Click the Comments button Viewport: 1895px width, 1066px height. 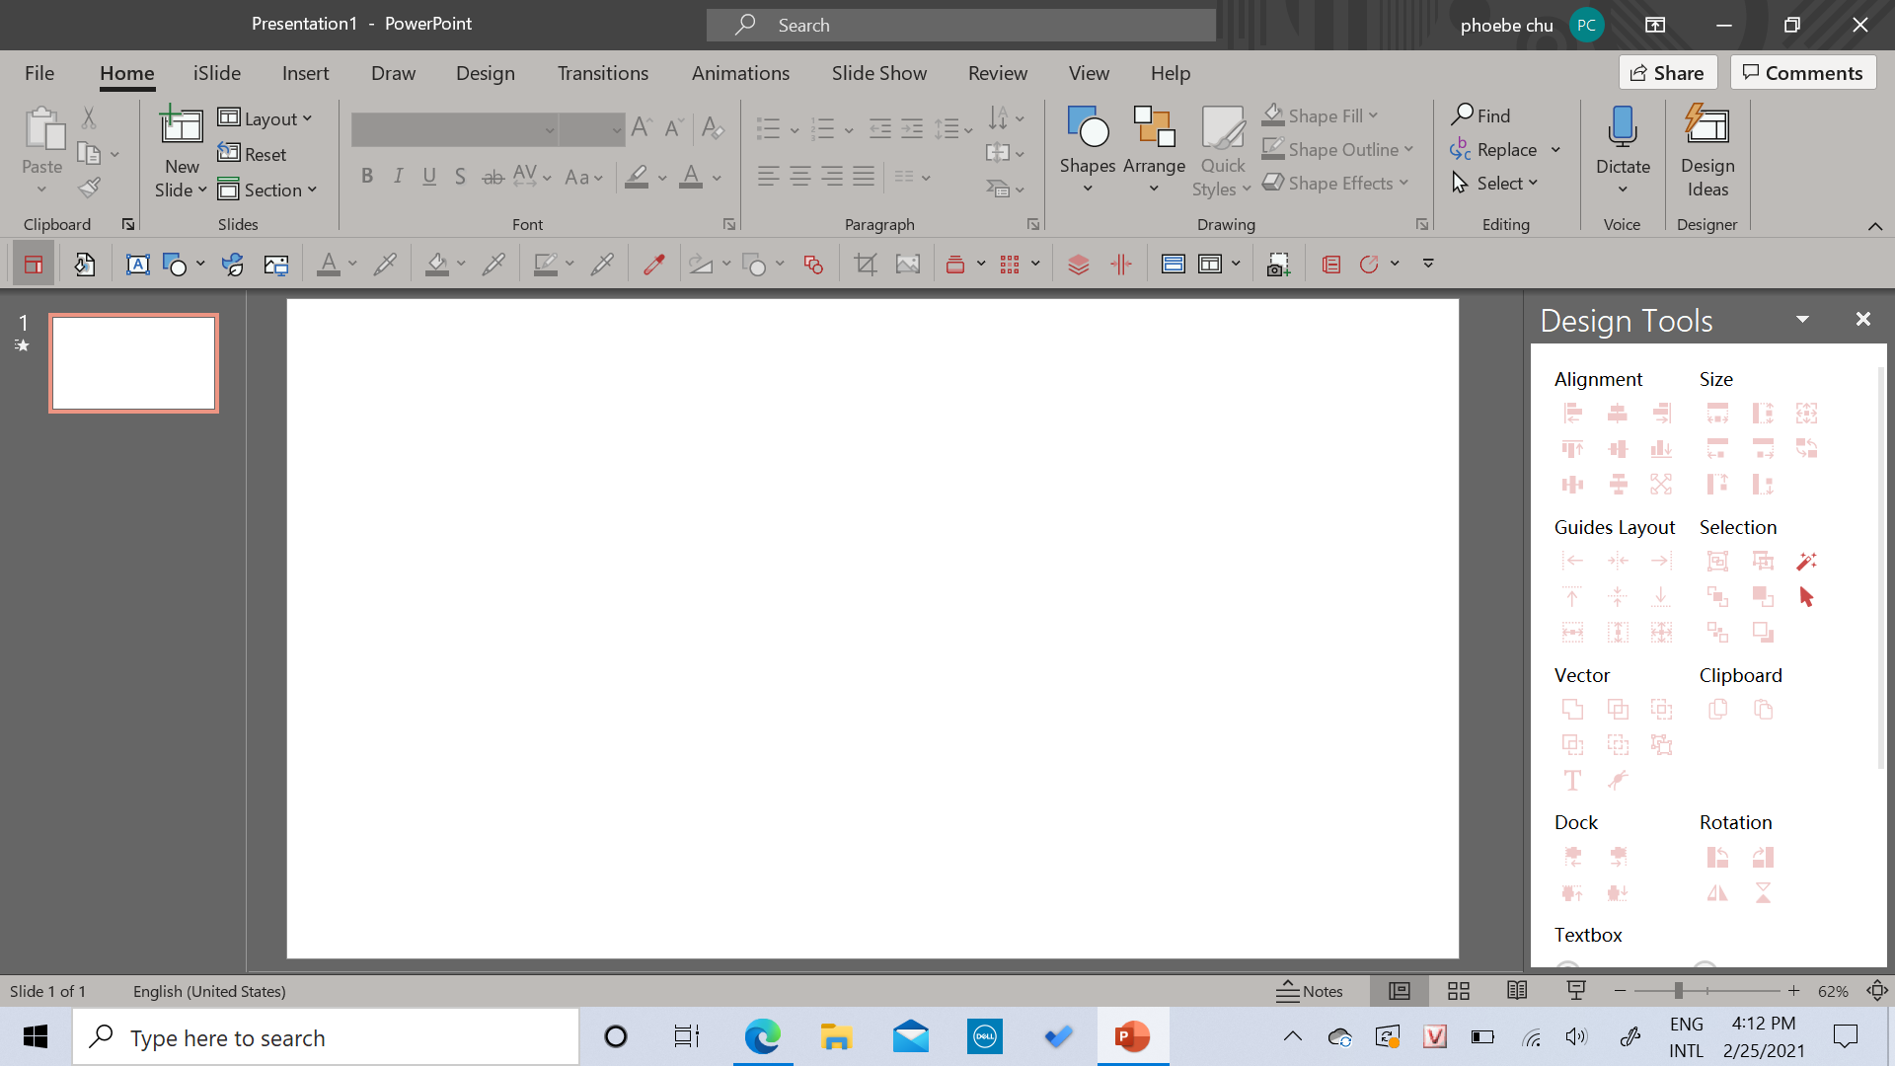pos(1803,73)
